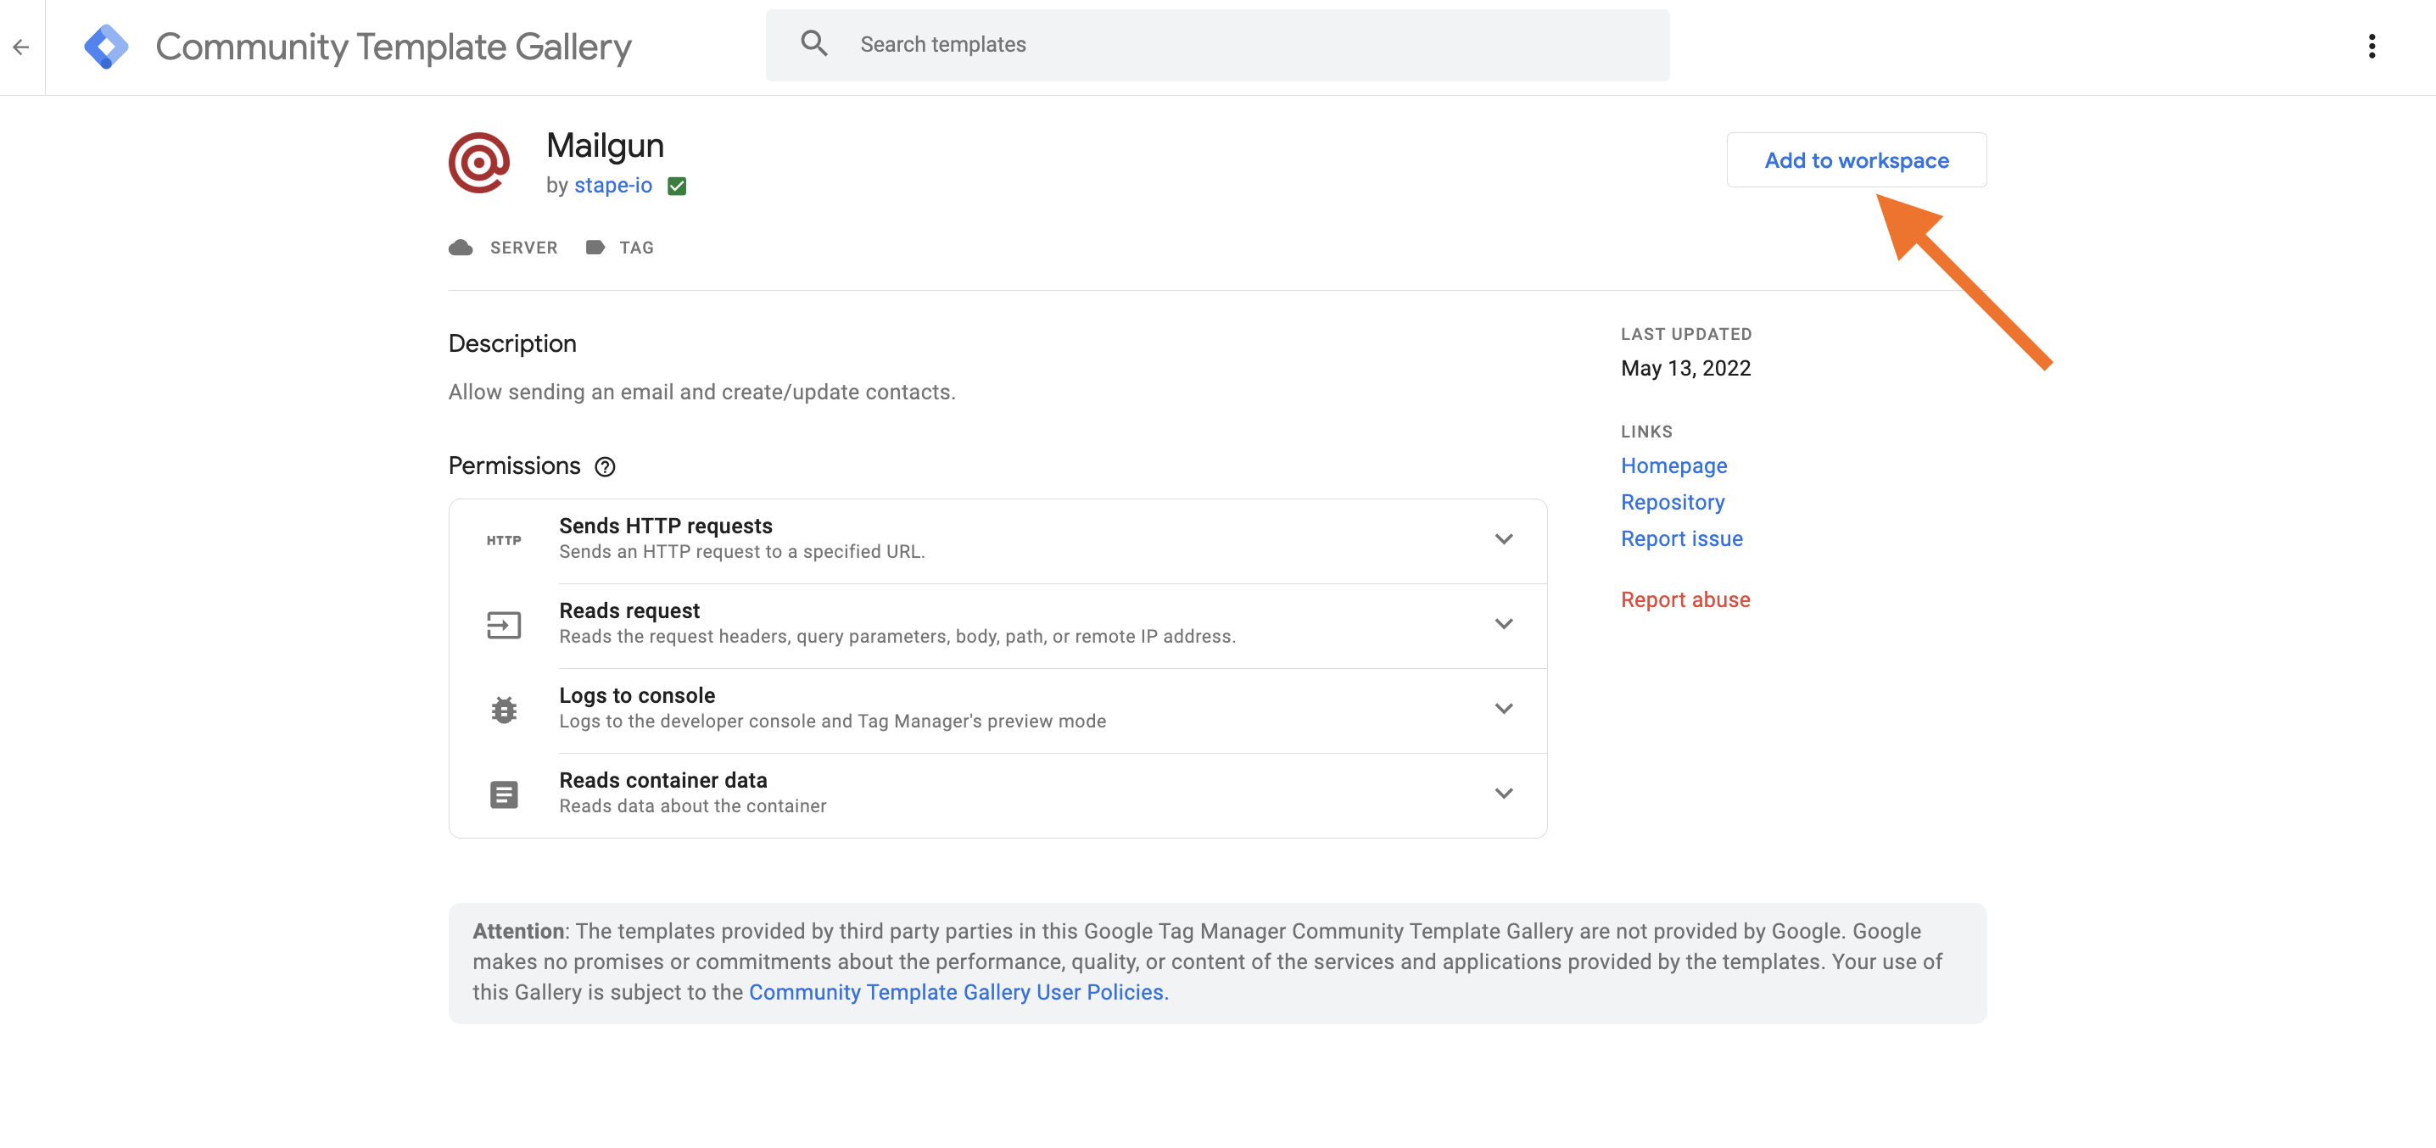Click the Reads request input arrow icon
The width and height of the screenshot is (2436, 1148).
pos(503,625)
